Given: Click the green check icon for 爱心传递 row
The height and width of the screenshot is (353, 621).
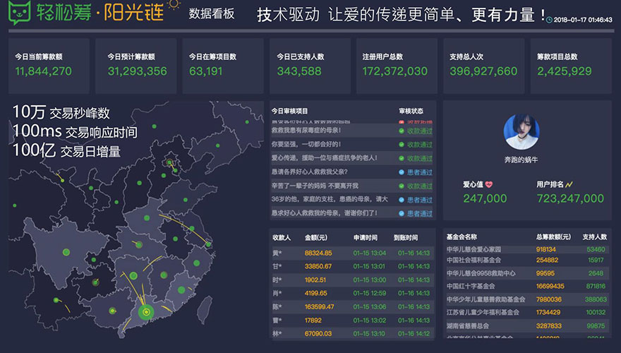Looking at the screenshot, I should click(x=402, y=158).
